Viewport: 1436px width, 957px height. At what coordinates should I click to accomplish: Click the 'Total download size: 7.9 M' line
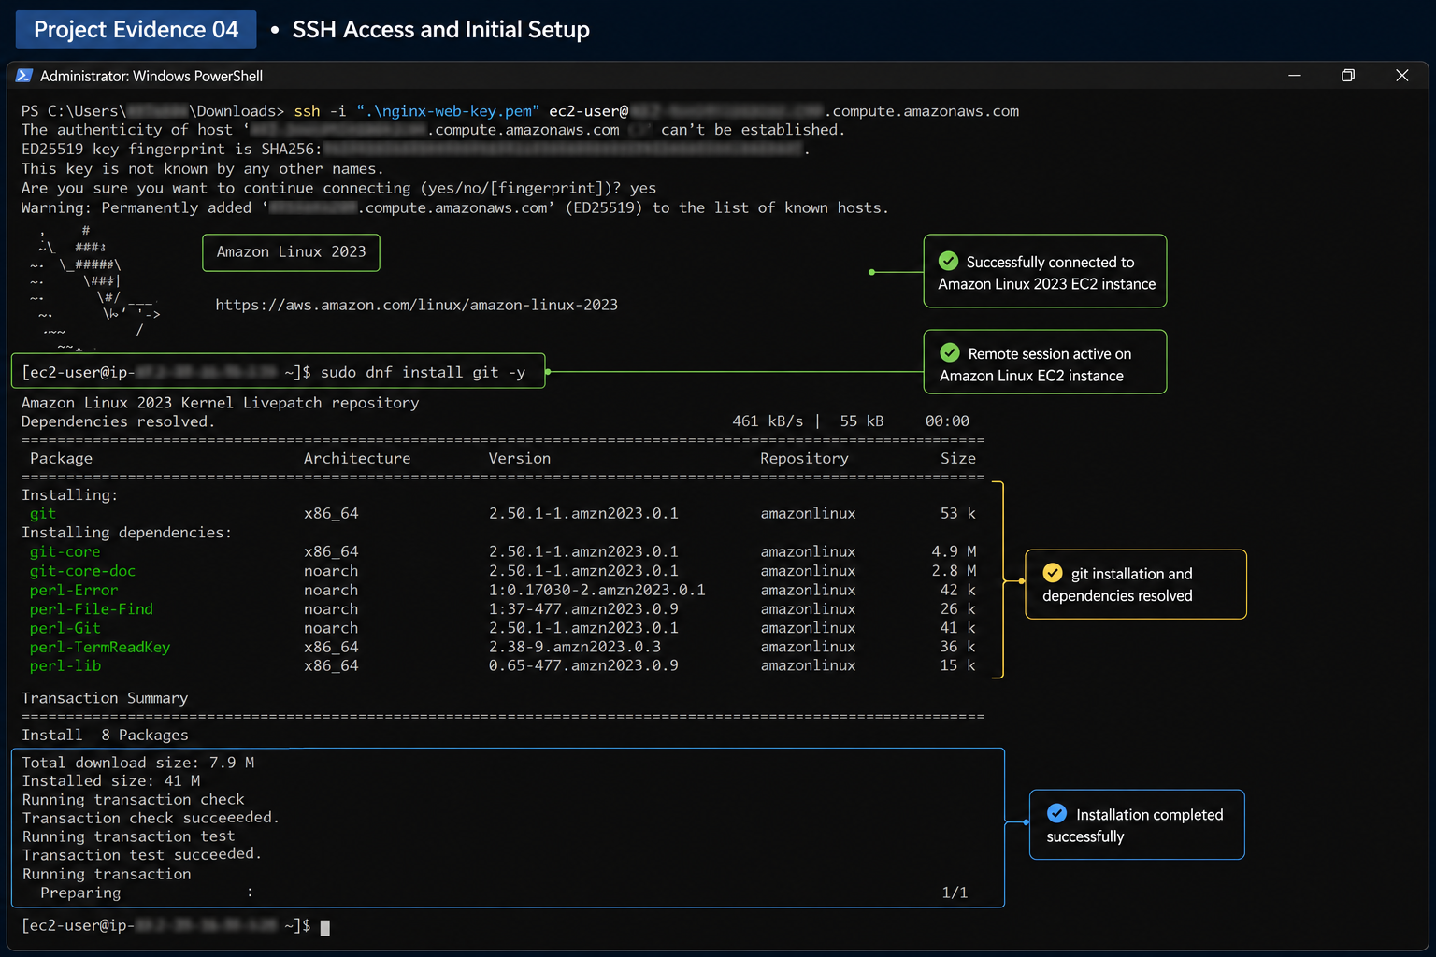(x=138, y=764)
